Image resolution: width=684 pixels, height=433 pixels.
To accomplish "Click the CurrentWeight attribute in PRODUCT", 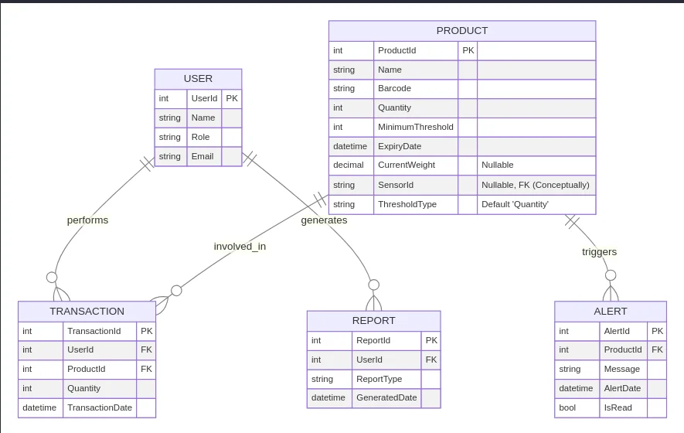I will tap(407, 165).
